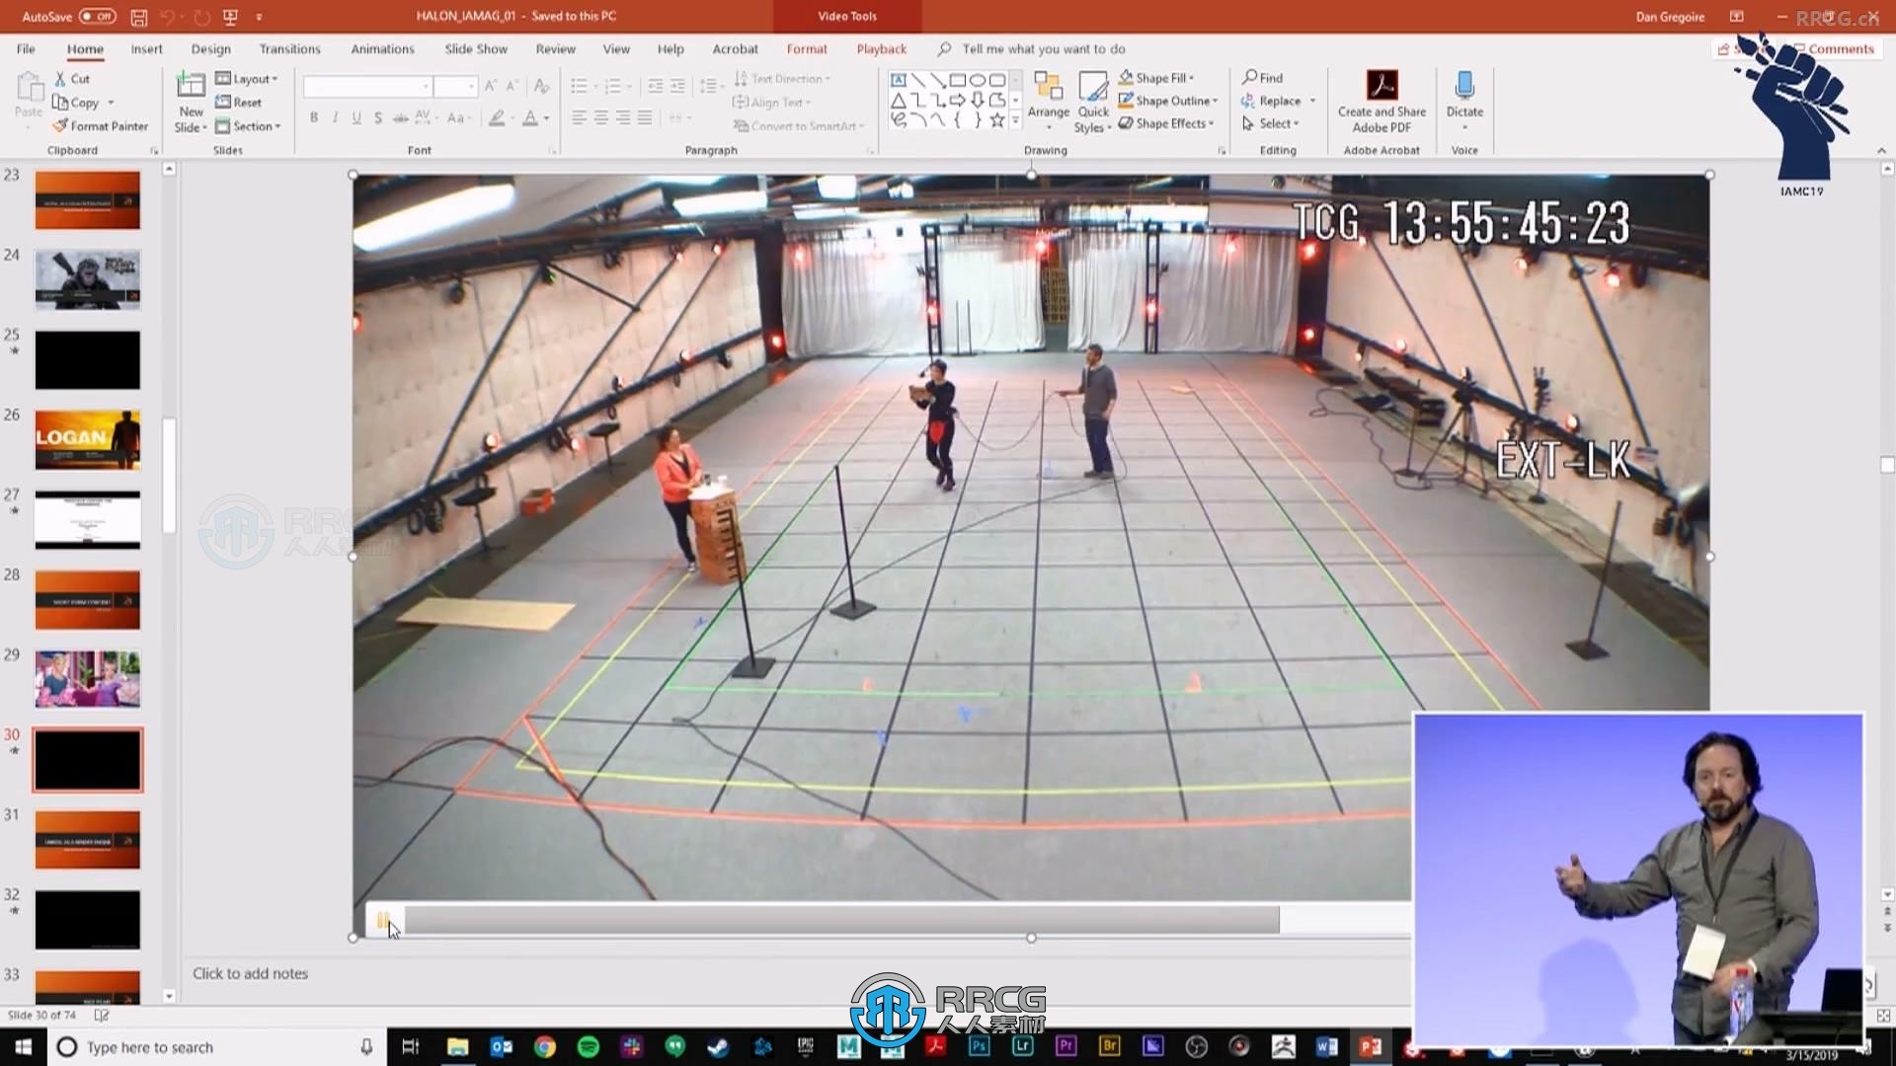Toggle Underline formatting
This screenshot has height=1066, width=1896.
pos(356,117)
